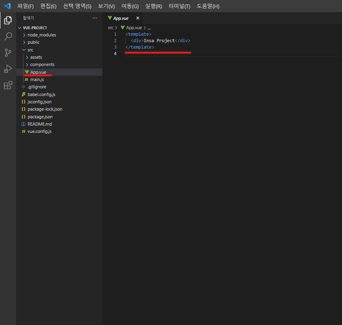Click the src breadcrumb segment

[x=110, y=28]
